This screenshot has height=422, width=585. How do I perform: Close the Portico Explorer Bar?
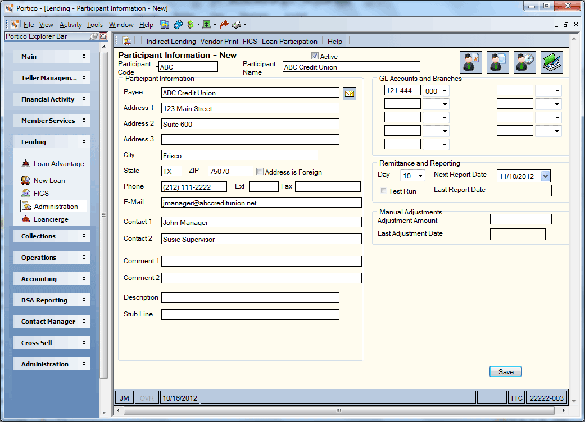[103, 36]
